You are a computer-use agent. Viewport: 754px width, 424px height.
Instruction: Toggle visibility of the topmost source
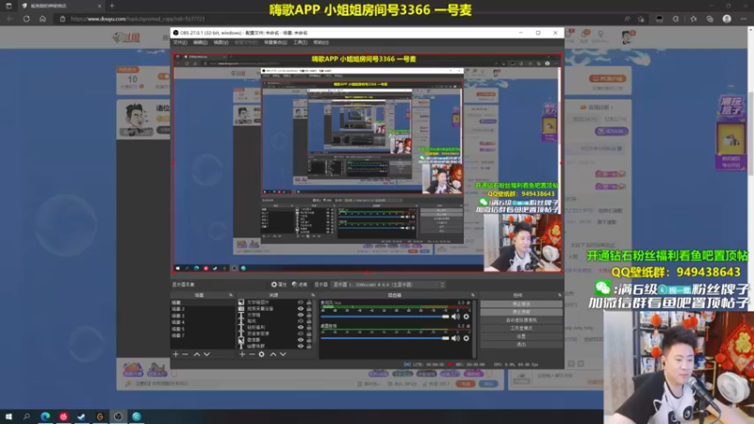301,302
